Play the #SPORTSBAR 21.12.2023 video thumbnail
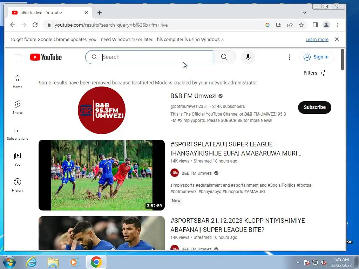The width and height of the screenshot is (359, 269). (x=102, y=233)
